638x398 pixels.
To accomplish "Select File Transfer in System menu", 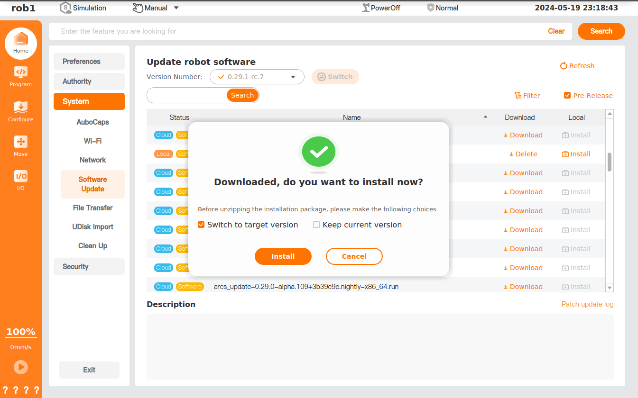I will tap(92, 208).
